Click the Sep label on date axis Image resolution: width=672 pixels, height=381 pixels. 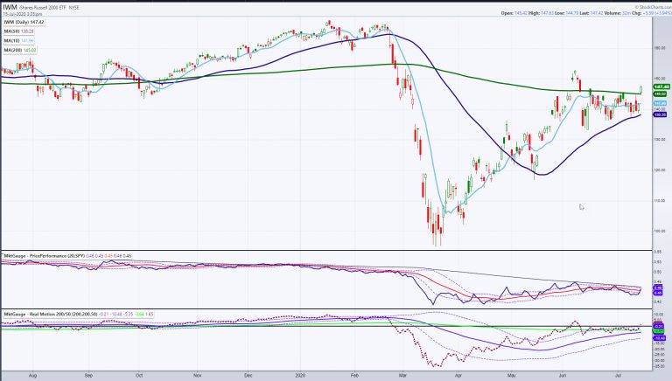pyautogui.click(x=88, y=376)
